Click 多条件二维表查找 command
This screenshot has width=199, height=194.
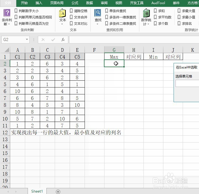[x=121, y=23]
